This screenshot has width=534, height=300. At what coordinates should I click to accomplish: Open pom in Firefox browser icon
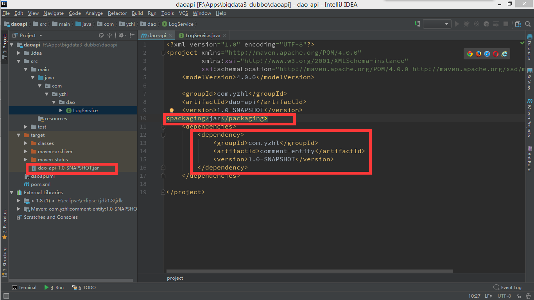478,54
